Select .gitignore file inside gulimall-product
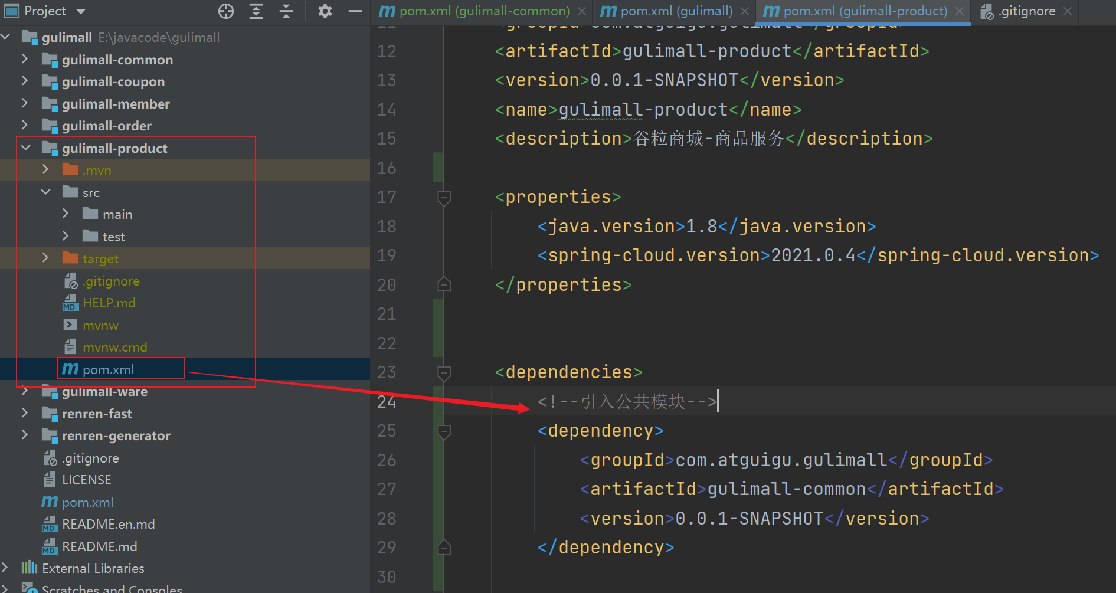1116x593 pixels. 111,281
